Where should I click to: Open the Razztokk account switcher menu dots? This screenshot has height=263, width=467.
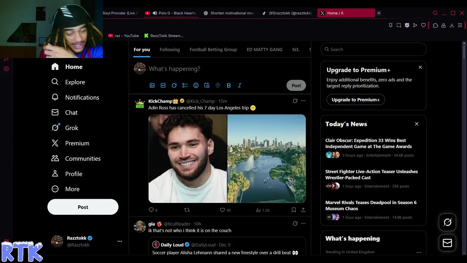(120, 241)
